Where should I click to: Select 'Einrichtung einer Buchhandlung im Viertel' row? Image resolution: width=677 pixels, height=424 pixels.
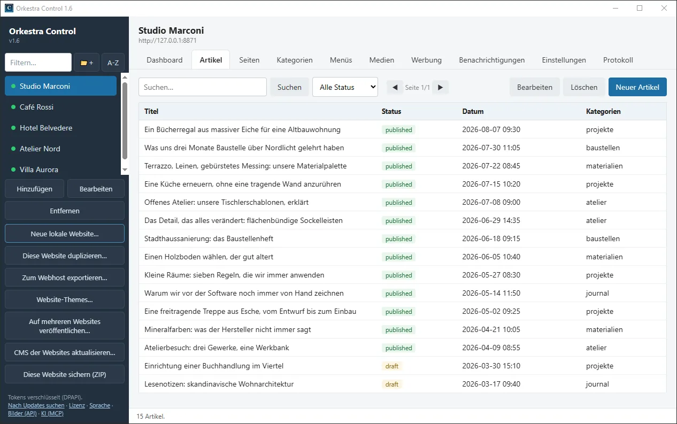point(402,366)
